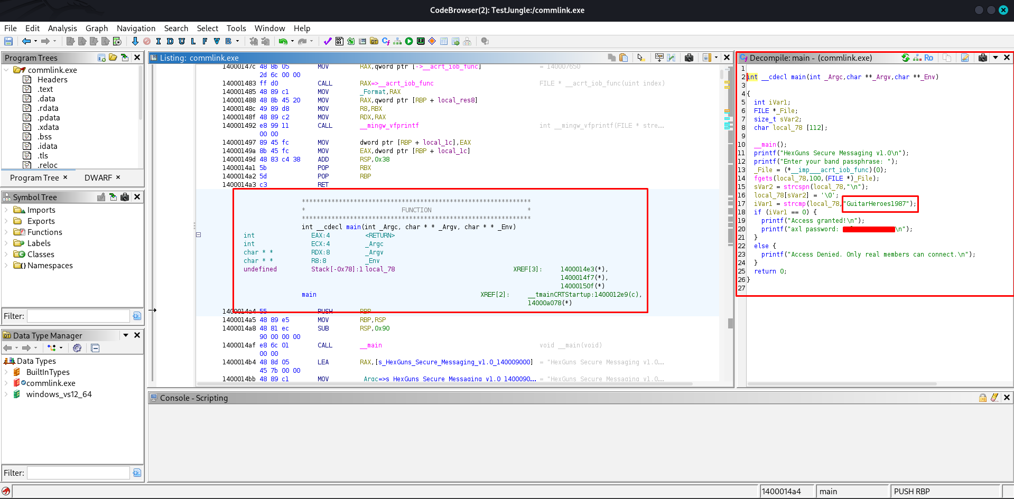Open the Data Type Manager dropdown menu
Screen dimensions: 1014x499
(x=126, y=335)
